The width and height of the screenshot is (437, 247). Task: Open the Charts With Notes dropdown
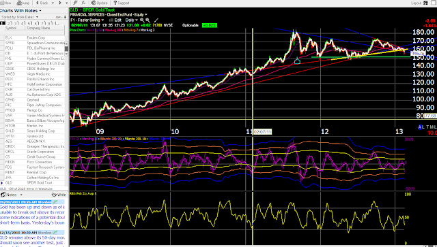pos(20,11)
